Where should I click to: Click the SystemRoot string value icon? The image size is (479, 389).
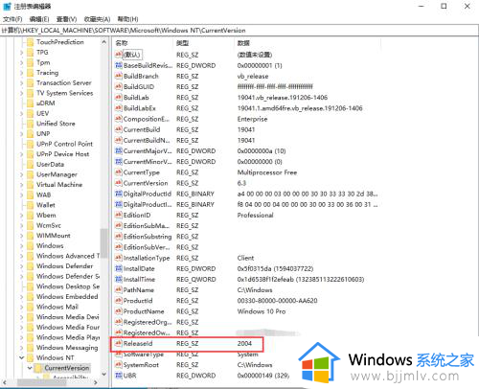(x=119, y=365)
